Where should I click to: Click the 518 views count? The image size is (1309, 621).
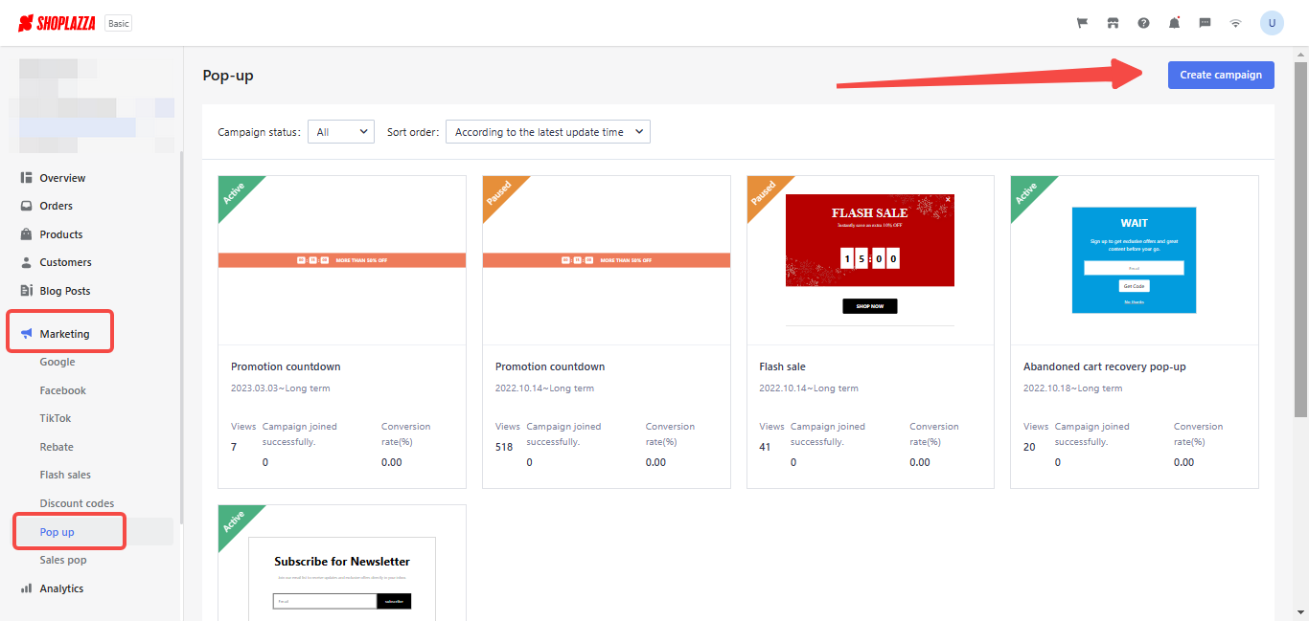pos(504,447)
